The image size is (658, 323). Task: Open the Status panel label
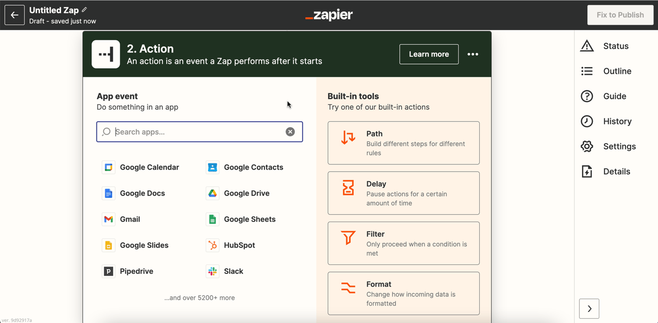616,46
